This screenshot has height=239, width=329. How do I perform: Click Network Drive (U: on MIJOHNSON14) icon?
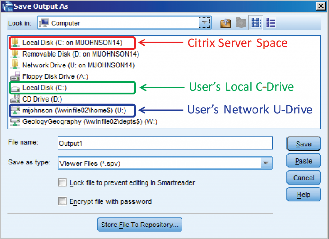coord(15,65)
